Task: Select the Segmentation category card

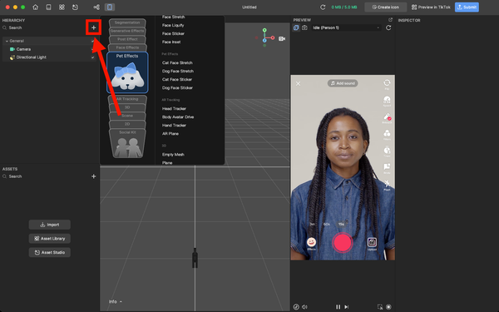Action: point(127,22)
